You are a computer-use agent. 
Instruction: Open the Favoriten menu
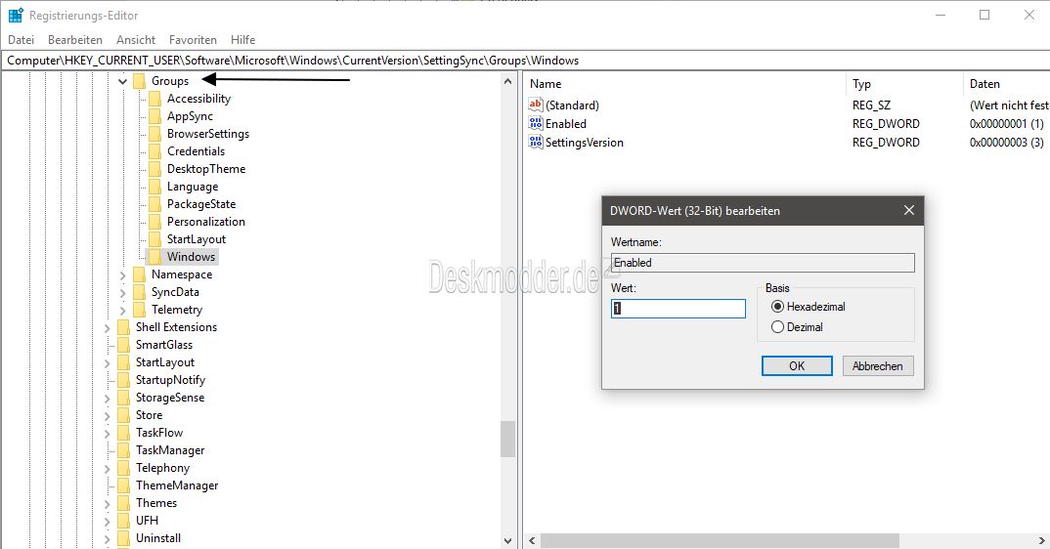pos(193,40)
